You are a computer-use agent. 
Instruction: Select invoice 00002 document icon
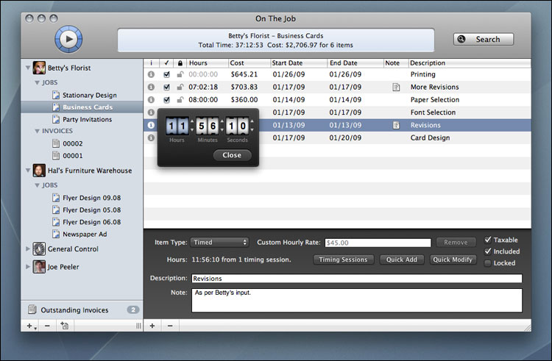(x=55, y=143)
